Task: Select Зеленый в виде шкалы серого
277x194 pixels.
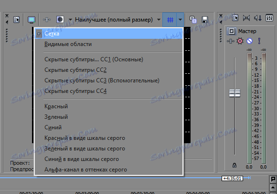Action: coord(108,148)
